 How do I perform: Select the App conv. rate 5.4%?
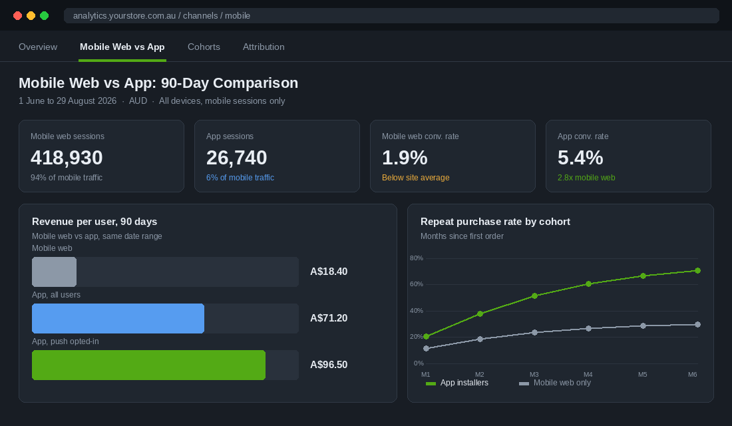point(580,157)
